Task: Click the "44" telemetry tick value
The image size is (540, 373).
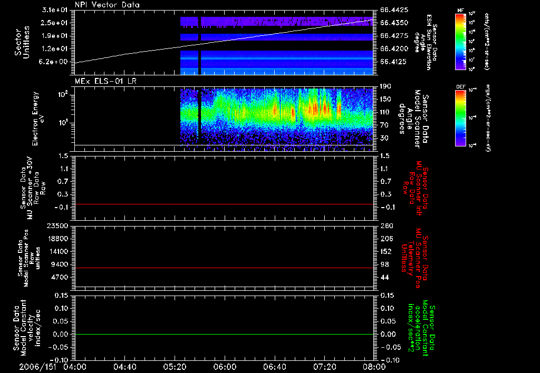Action: pyautogui.click(x=384, y=277)
